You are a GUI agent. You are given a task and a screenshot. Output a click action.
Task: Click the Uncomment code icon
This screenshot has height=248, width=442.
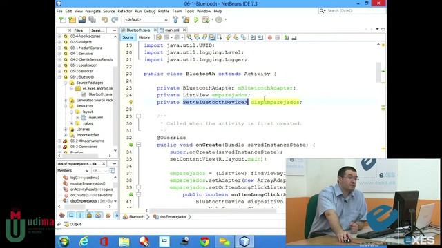[x=294, y=37]
